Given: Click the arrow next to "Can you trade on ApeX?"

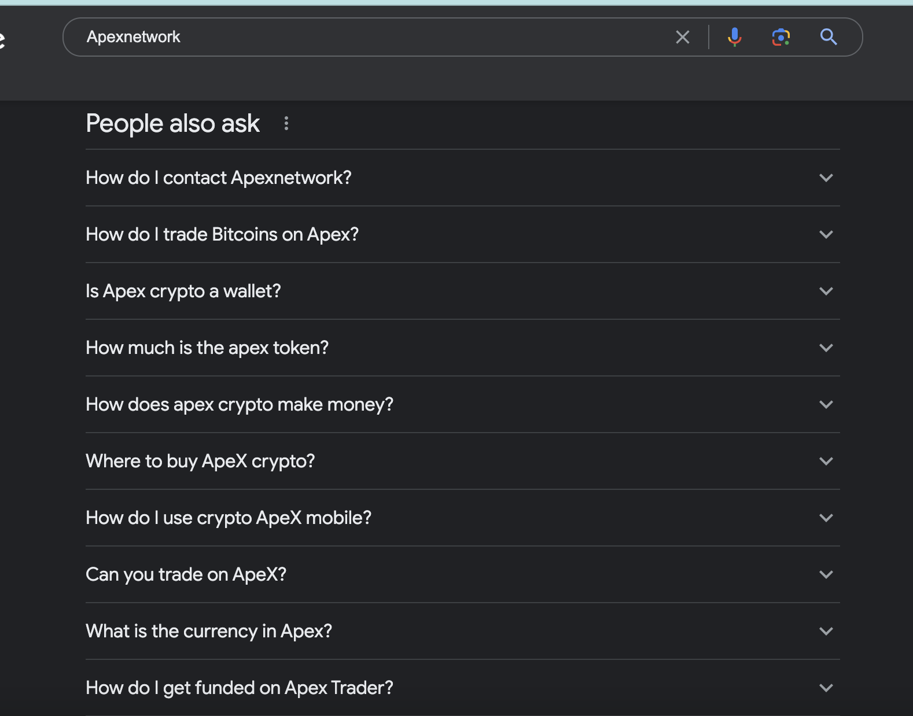Looking at the screenshot, I should click(x=826, y=575).
